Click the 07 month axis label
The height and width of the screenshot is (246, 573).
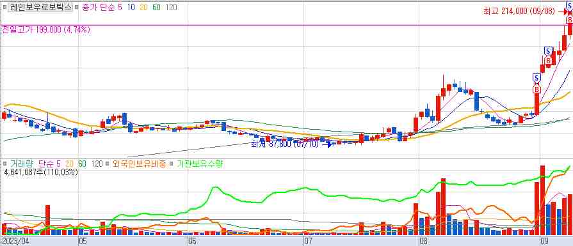[309, 241]
